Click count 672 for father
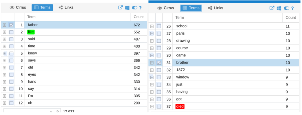This screenshot has height=115, width=302. click(x=137, y=25)
